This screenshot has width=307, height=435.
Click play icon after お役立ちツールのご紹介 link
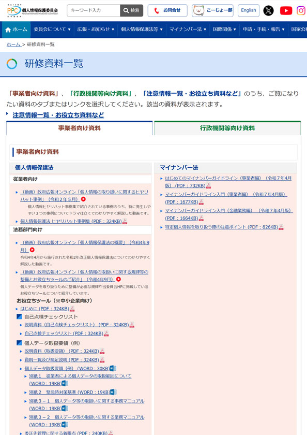118,279
